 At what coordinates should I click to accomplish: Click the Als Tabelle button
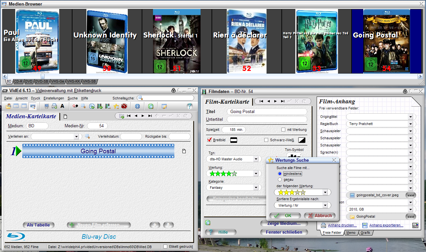38,225
